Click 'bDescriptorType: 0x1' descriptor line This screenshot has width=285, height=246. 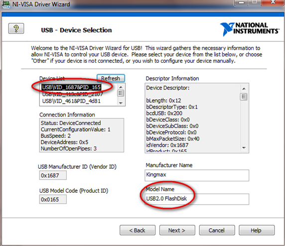click(x=172, y=107)
